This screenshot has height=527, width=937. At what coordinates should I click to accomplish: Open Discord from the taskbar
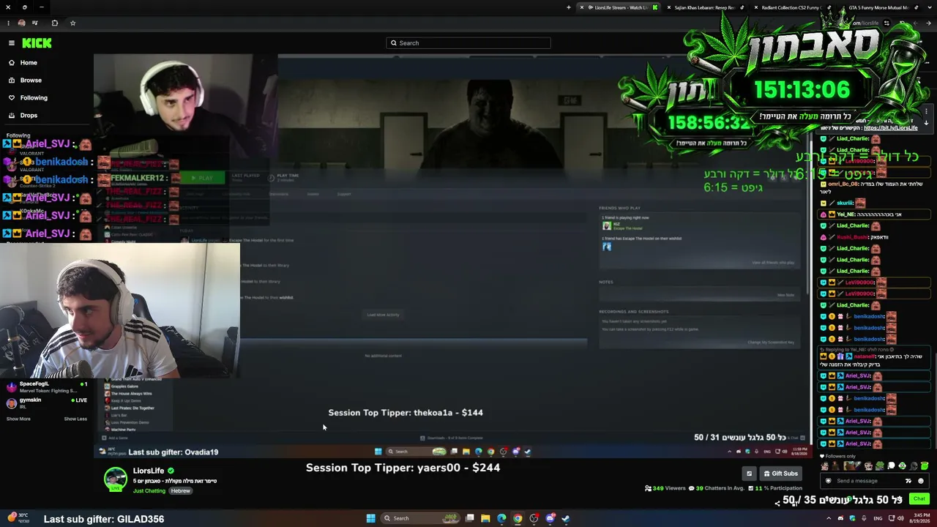coord(550,518)
